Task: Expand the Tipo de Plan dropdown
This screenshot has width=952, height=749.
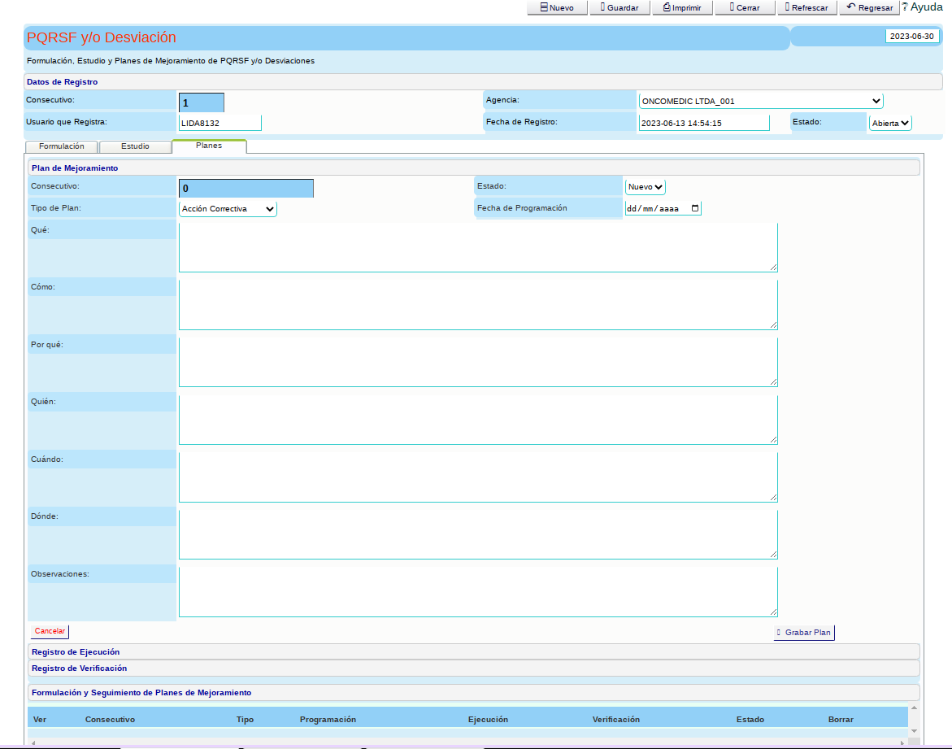Action: [x=228, y=209]
